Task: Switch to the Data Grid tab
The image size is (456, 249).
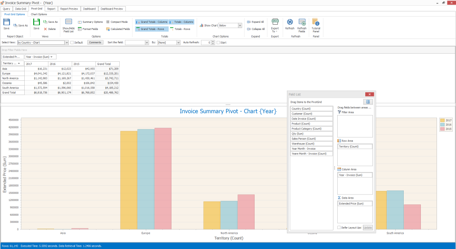Action: click(x=20, y=9)
